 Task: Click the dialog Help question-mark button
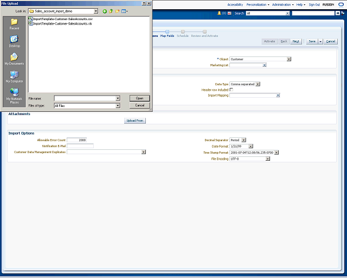coord(144,4)
